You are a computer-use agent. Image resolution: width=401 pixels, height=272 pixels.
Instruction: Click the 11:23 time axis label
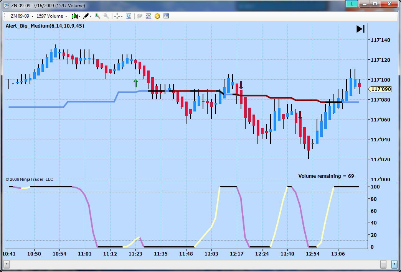pos(135,254)
